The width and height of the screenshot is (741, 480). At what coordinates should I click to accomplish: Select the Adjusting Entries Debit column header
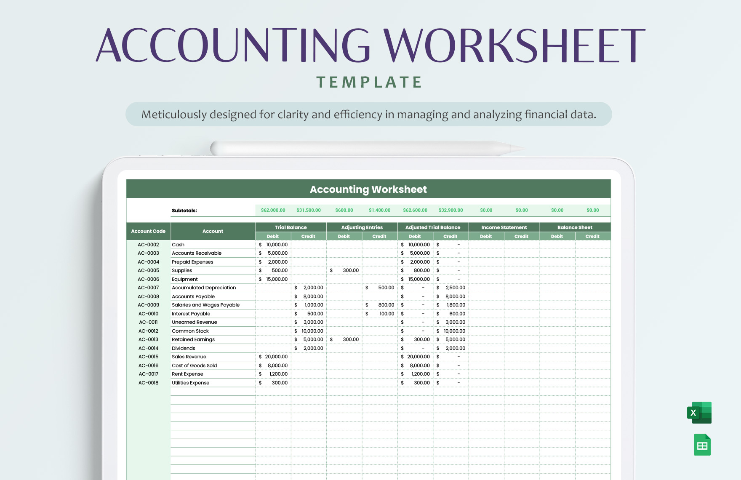344,236
